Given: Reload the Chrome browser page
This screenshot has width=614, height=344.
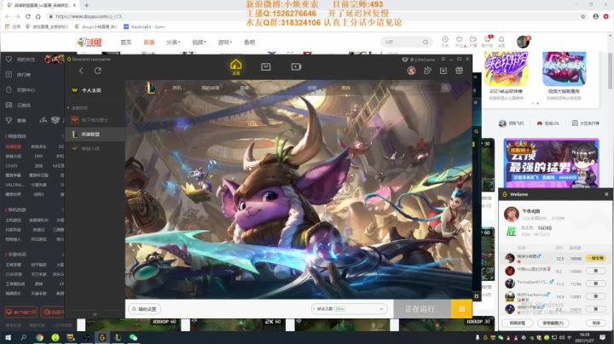Looking at the screenshot, I should 28,16.
